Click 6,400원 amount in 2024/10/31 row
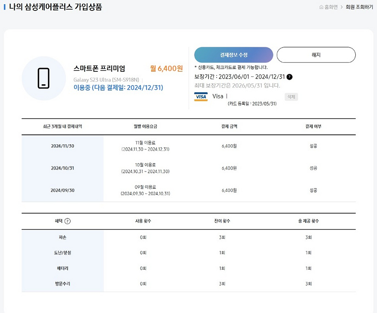The height and width of the screenshot is (313, 377). pyautogui.click(x=229, y=168)
